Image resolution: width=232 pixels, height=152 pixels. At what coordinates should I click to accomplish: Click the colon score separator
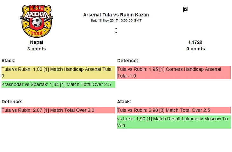pos(116,31)
